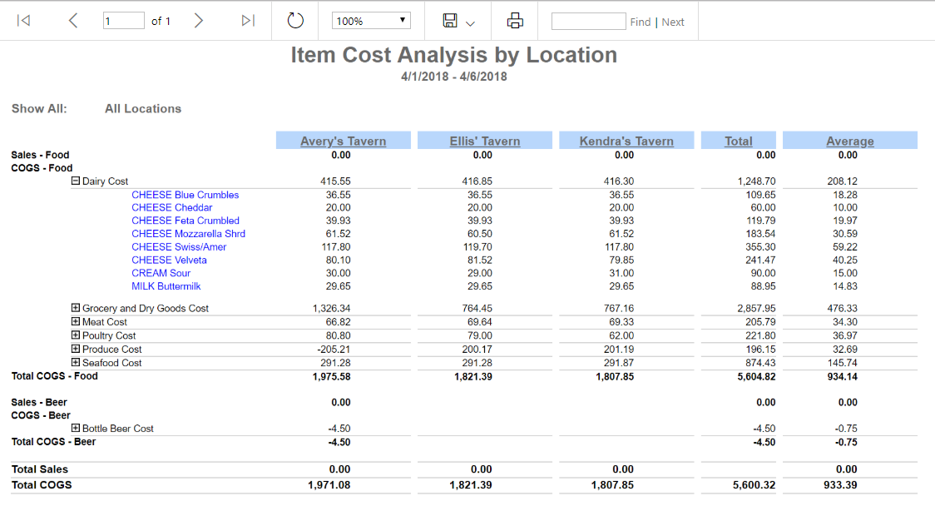Go to next page of report
The height and width of the screenshot is (511, 935).
click(x=199, y=21)
